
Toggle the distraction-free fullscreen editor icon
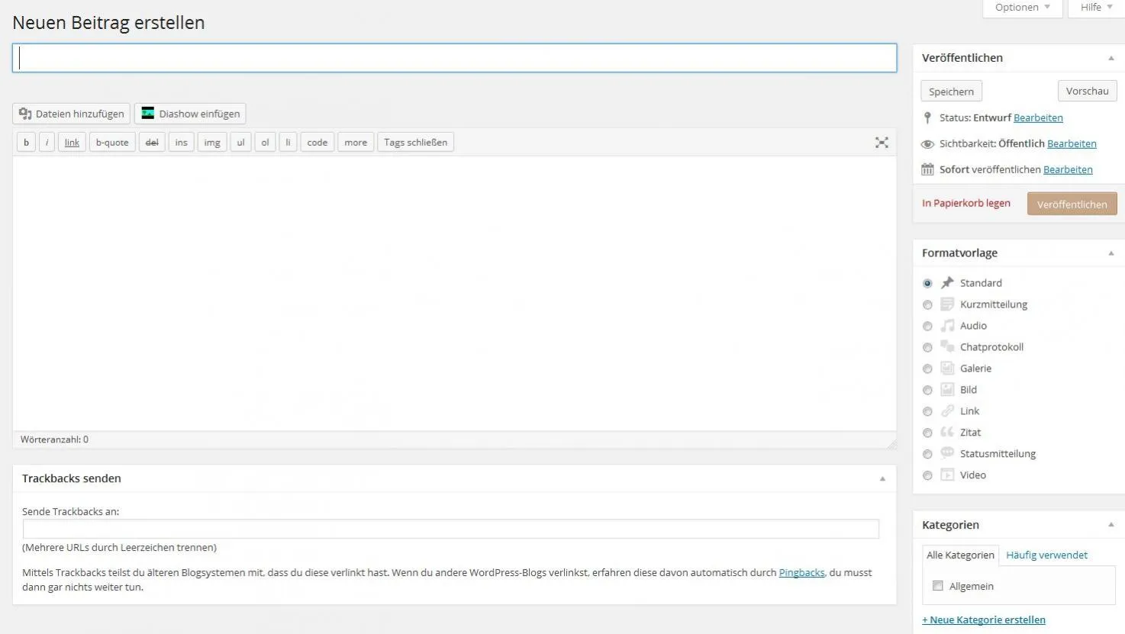point(882,143)
